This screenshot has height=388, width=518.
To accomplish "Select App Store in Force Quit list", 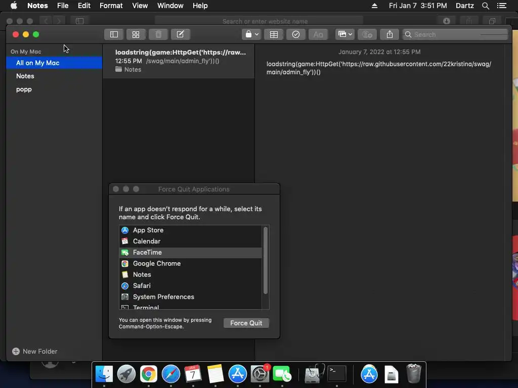I will point(191,230).
